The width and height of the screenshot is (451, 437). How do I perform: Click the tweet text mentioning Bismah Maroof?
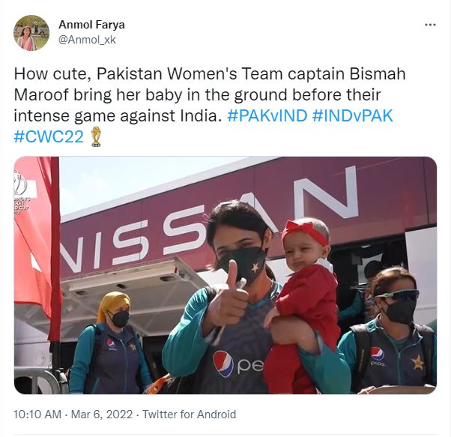[210, 94]
